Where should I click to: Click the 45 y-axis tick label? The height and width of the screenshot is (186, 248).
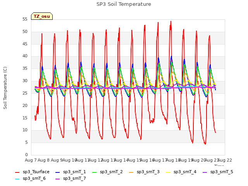pos(25,44)
